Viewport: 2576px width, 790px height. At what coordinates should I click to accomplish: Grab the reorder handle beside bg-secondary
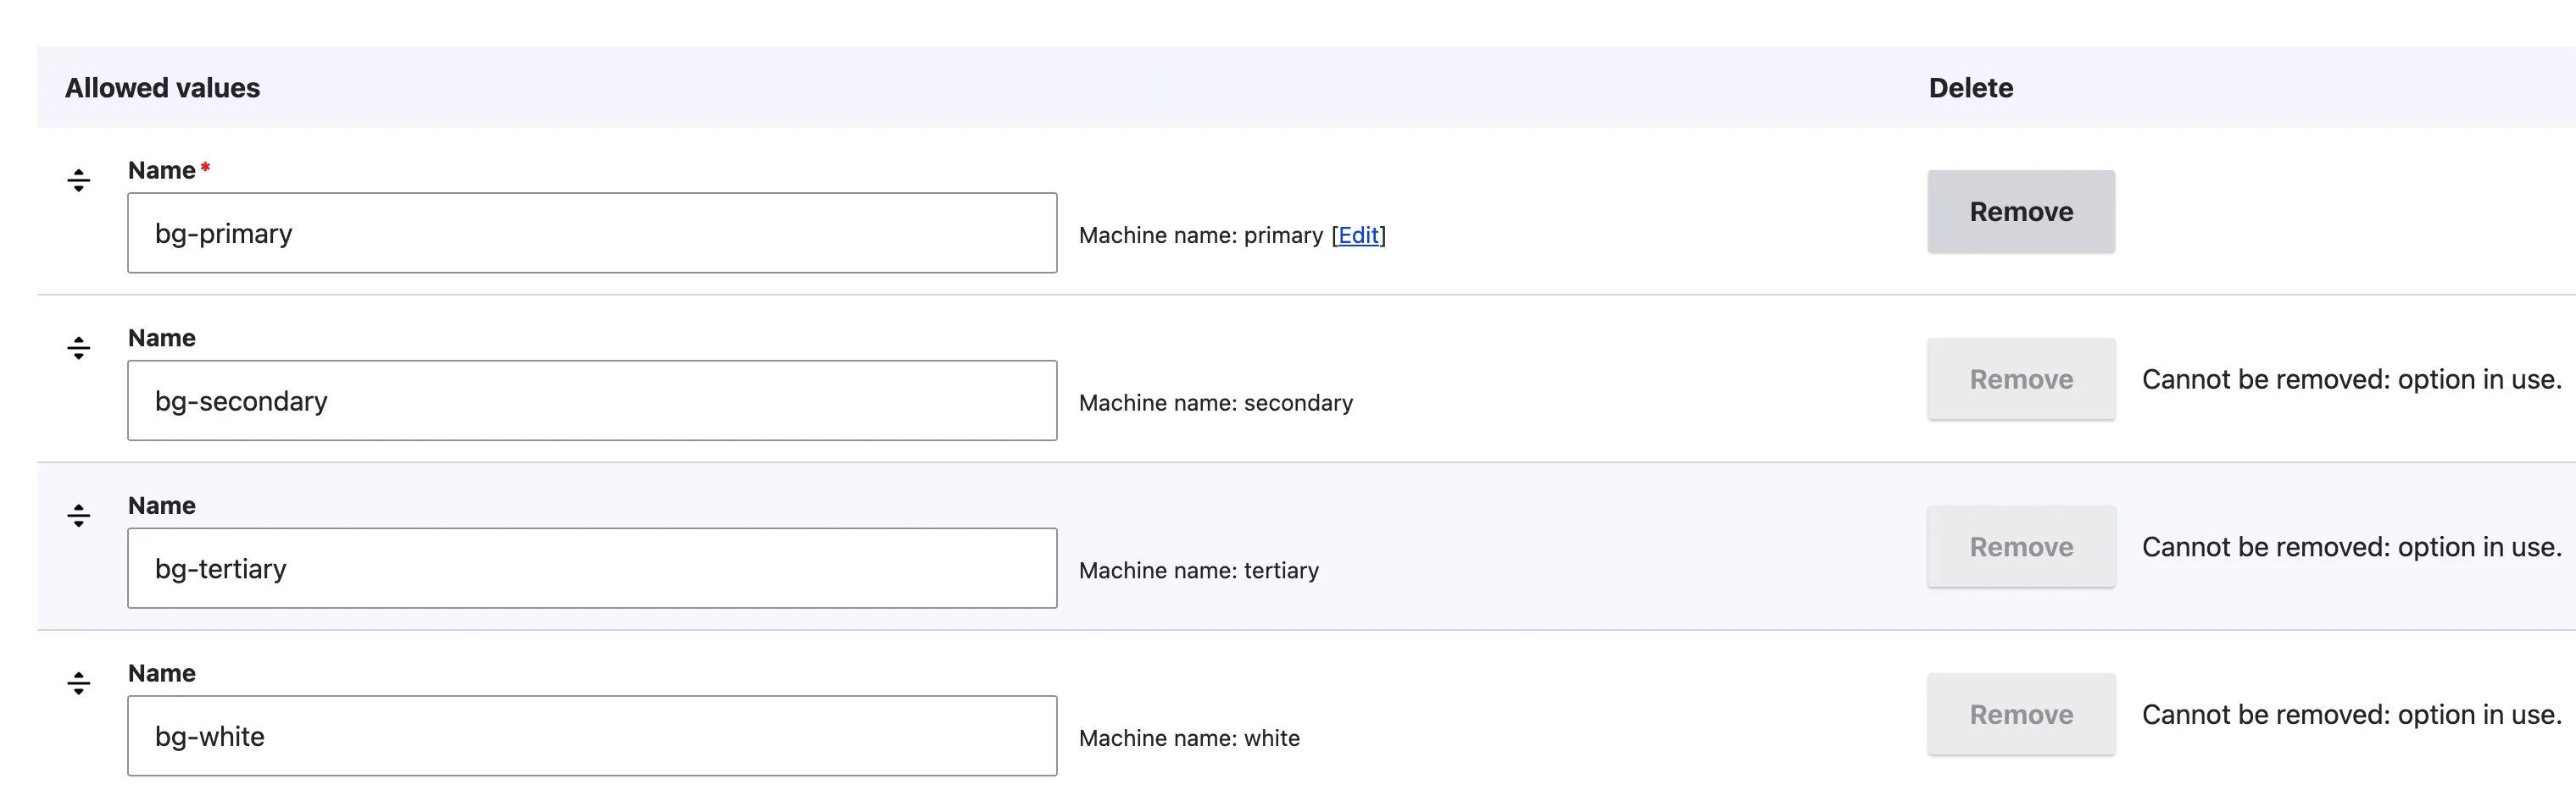click(79, 349)
